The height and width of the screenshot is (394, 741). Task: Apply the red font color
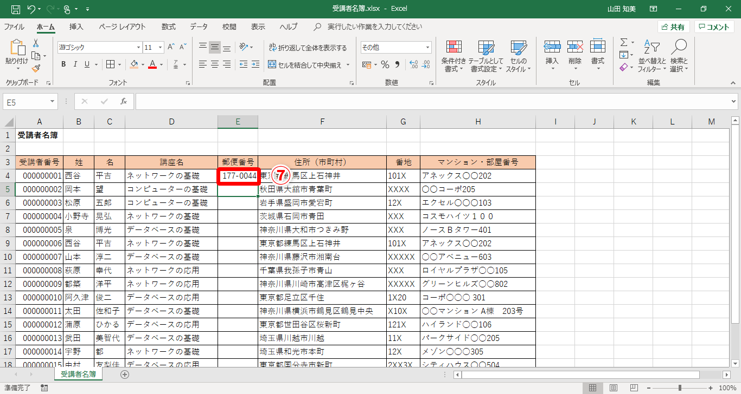[152, 64]
